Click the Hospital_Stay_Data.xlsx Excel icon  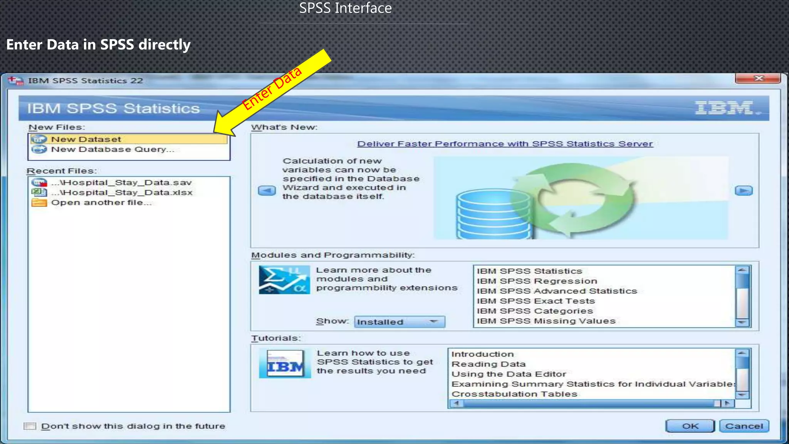(39, 192)
